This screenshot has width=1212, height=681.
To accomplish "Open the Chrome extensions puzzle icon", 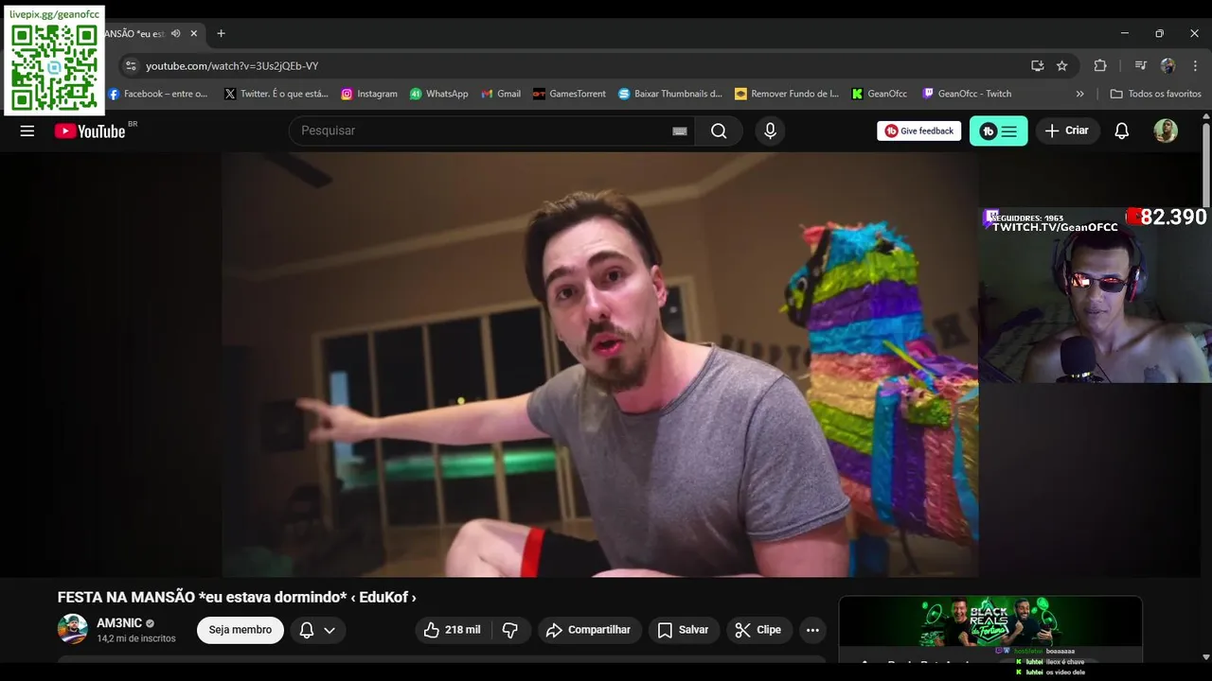I will pos(1100,66).
